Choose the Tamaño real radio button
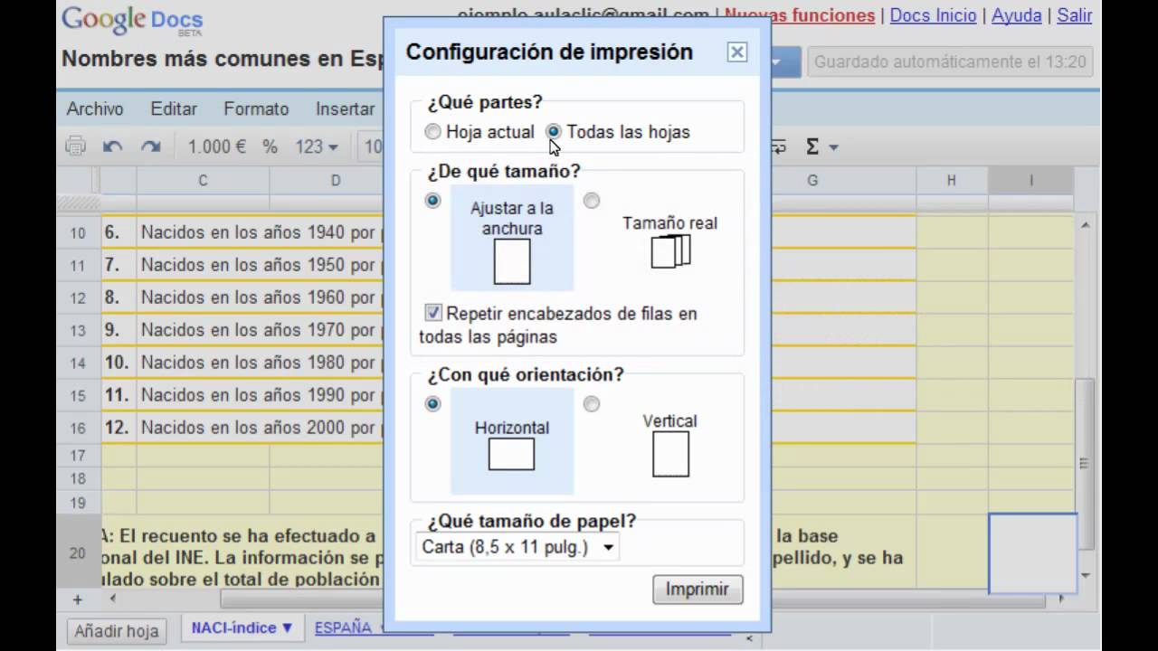 point(592,201)
